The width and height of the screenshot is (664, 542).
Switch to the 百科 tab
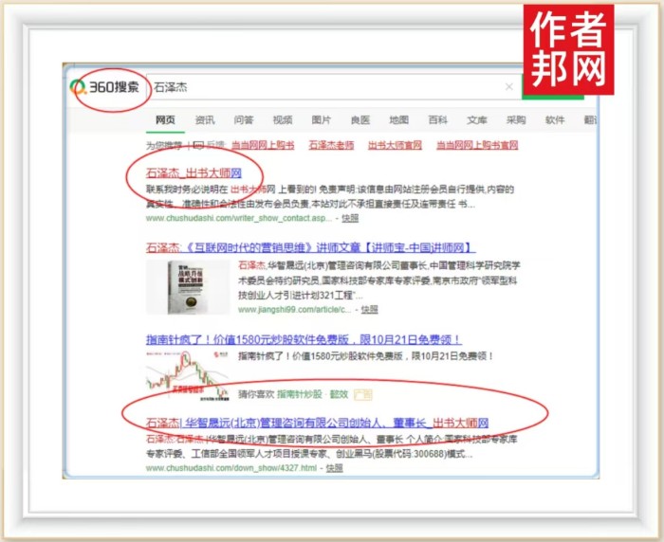(437, 120)
